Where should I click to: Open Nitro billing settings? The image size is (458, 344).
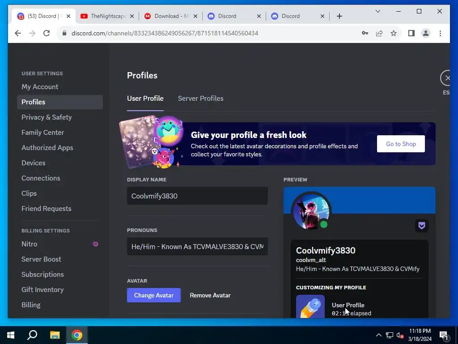tap(60, 244)
